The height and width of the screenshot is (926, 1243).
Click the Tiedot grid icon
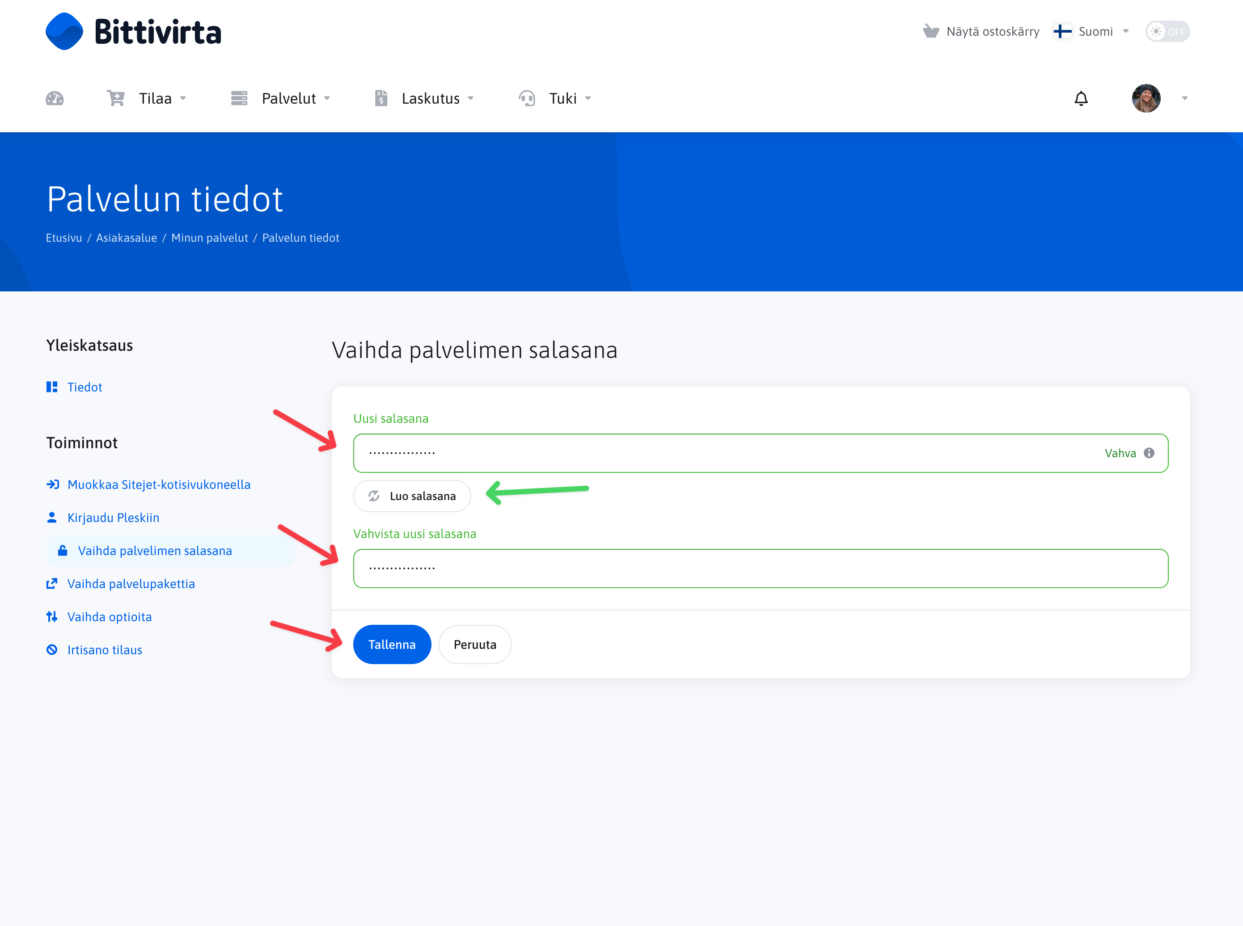tap(51, 387)
